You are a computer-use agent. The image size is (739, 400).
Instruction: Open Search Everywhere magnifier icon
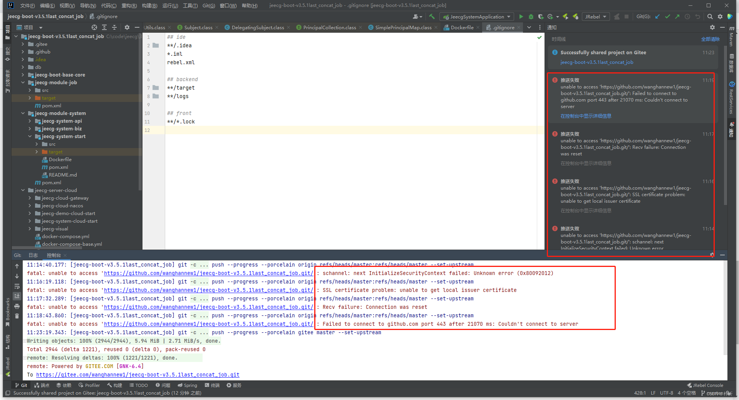coord(710,17)
